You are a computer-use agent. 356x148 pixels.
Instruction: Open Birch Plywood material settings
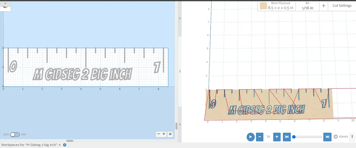pos(276,6)
